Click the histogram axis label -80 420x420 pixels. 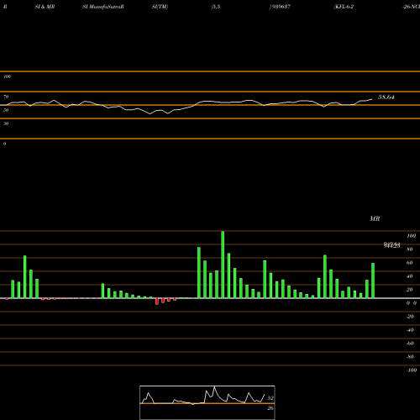point(410,357)
